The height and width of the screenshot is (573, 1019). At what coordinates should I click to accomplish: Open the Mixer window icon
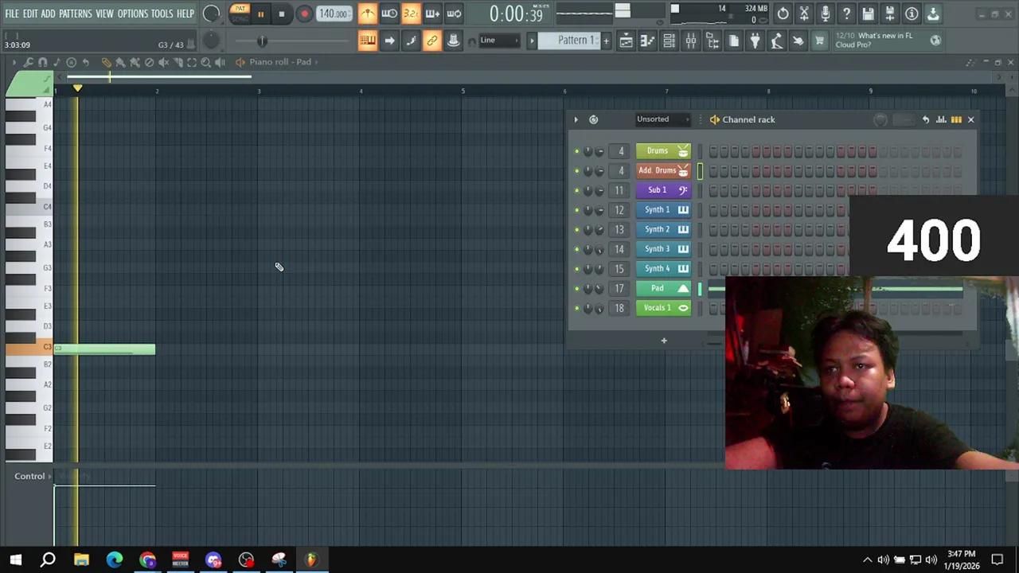coord(690,41)
